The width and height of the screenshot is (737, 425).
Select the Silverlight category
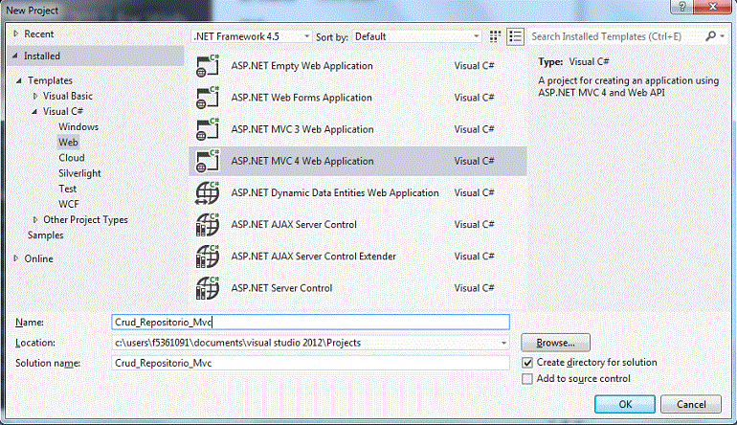[79, 173]
